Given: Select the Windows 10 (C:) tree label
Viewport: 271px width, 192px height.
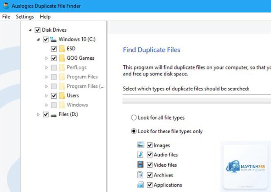Looking at the screenshot, I should pyautogui.click(x=77, y=39).
